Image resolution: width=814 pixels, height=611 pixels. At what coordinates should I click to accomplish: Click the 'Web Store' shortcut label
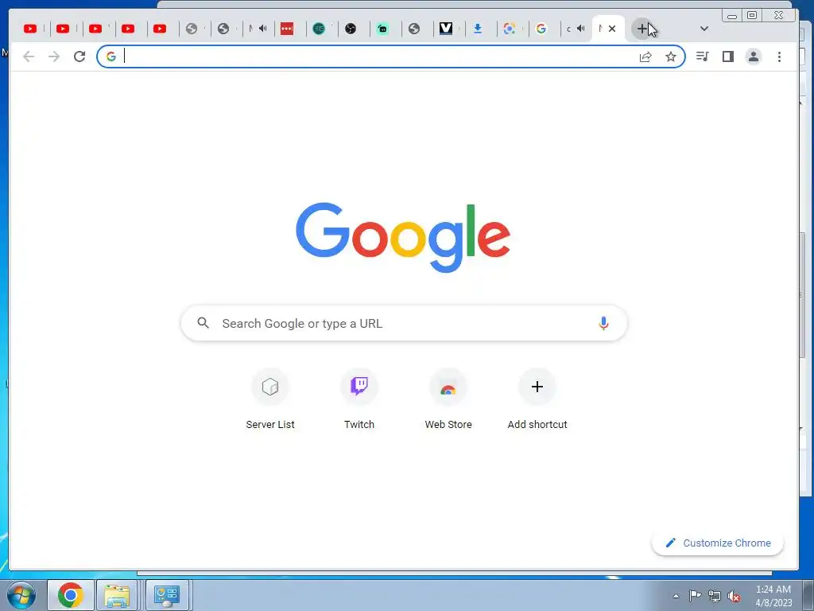pos(448,425)
